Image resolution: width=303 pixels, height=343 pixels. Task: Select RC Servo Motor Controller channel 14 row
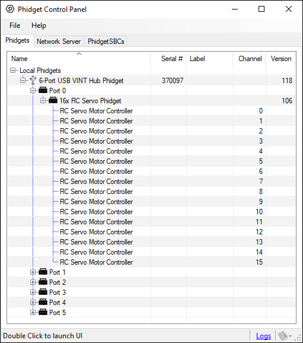coord(152,252)
